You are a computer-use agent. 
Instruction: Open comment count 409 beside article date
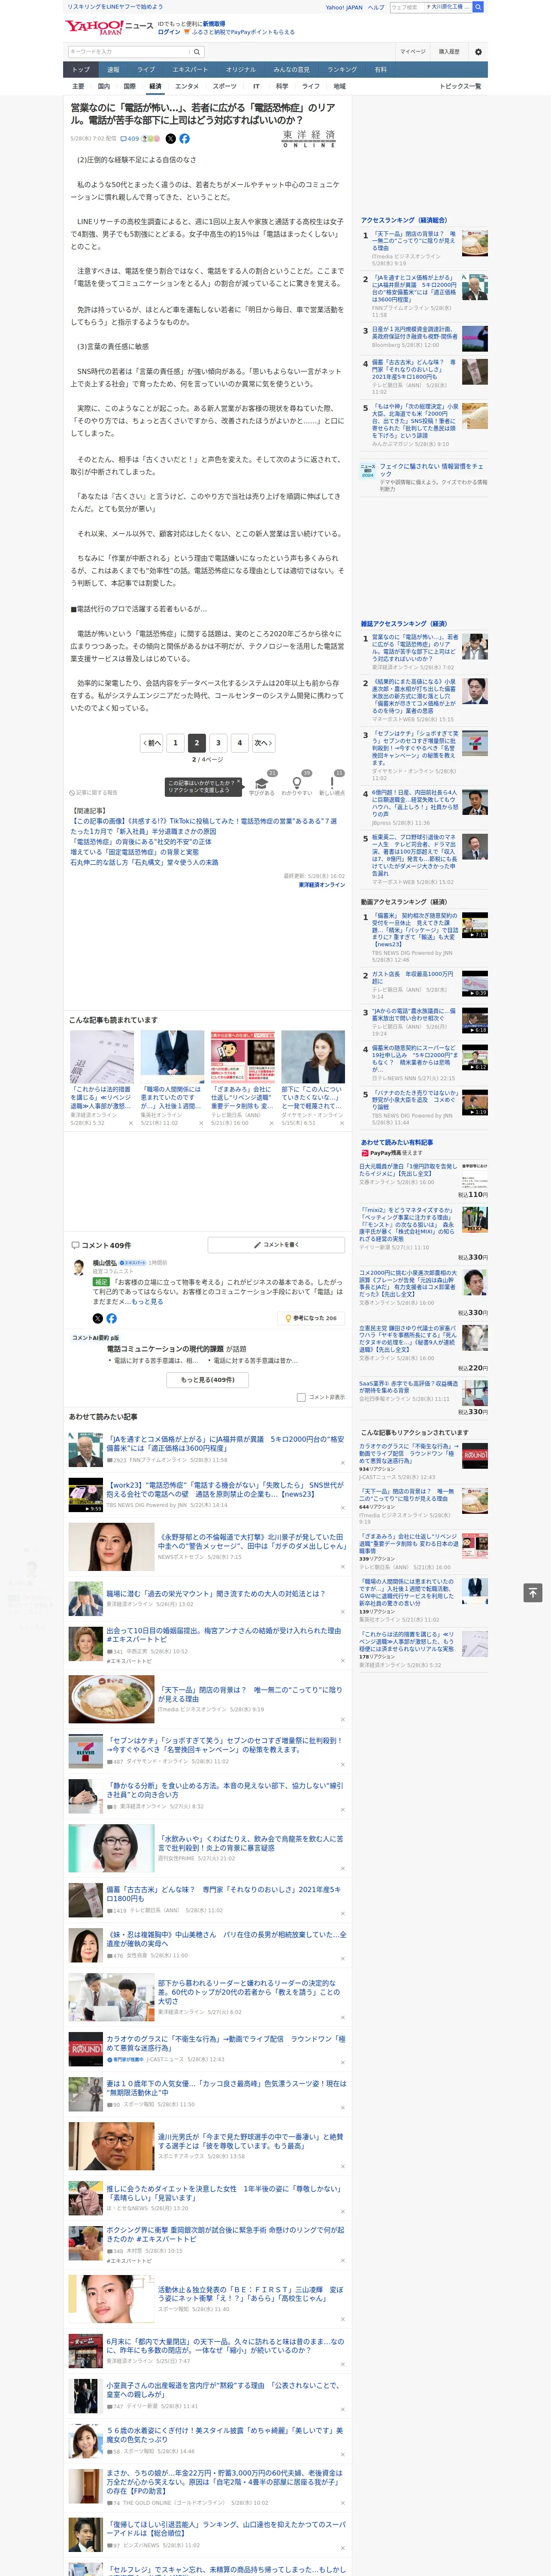(x=130, y=139)
